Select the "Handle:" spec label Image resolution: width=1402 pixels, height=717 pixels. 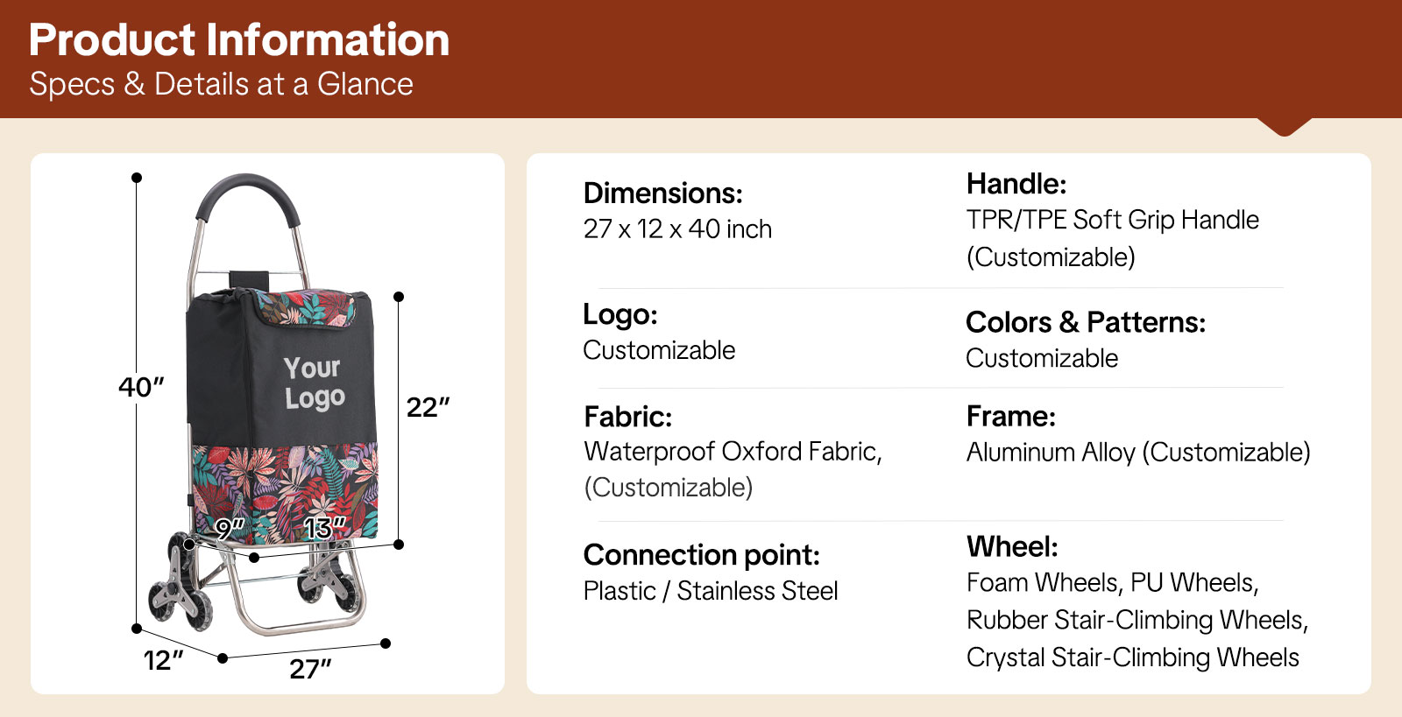coord(1016,184)
